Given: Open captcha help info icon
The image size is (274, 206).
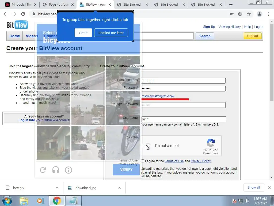Looking at the screenshot, I should (68, 170).
